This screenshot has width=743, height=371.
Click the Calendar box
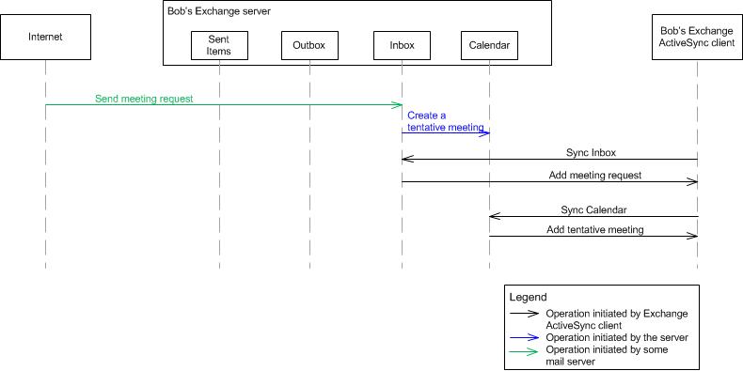(x=489, y=45)
